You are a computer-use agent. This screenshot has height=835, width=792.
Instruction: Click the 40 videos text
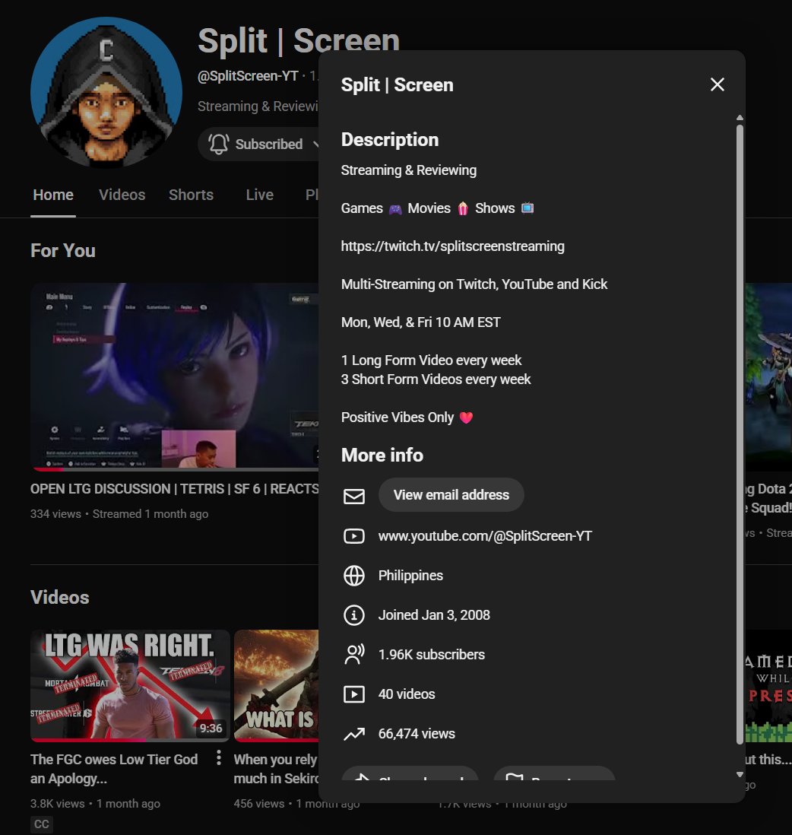pyautogui.click(x=407, y=694)
